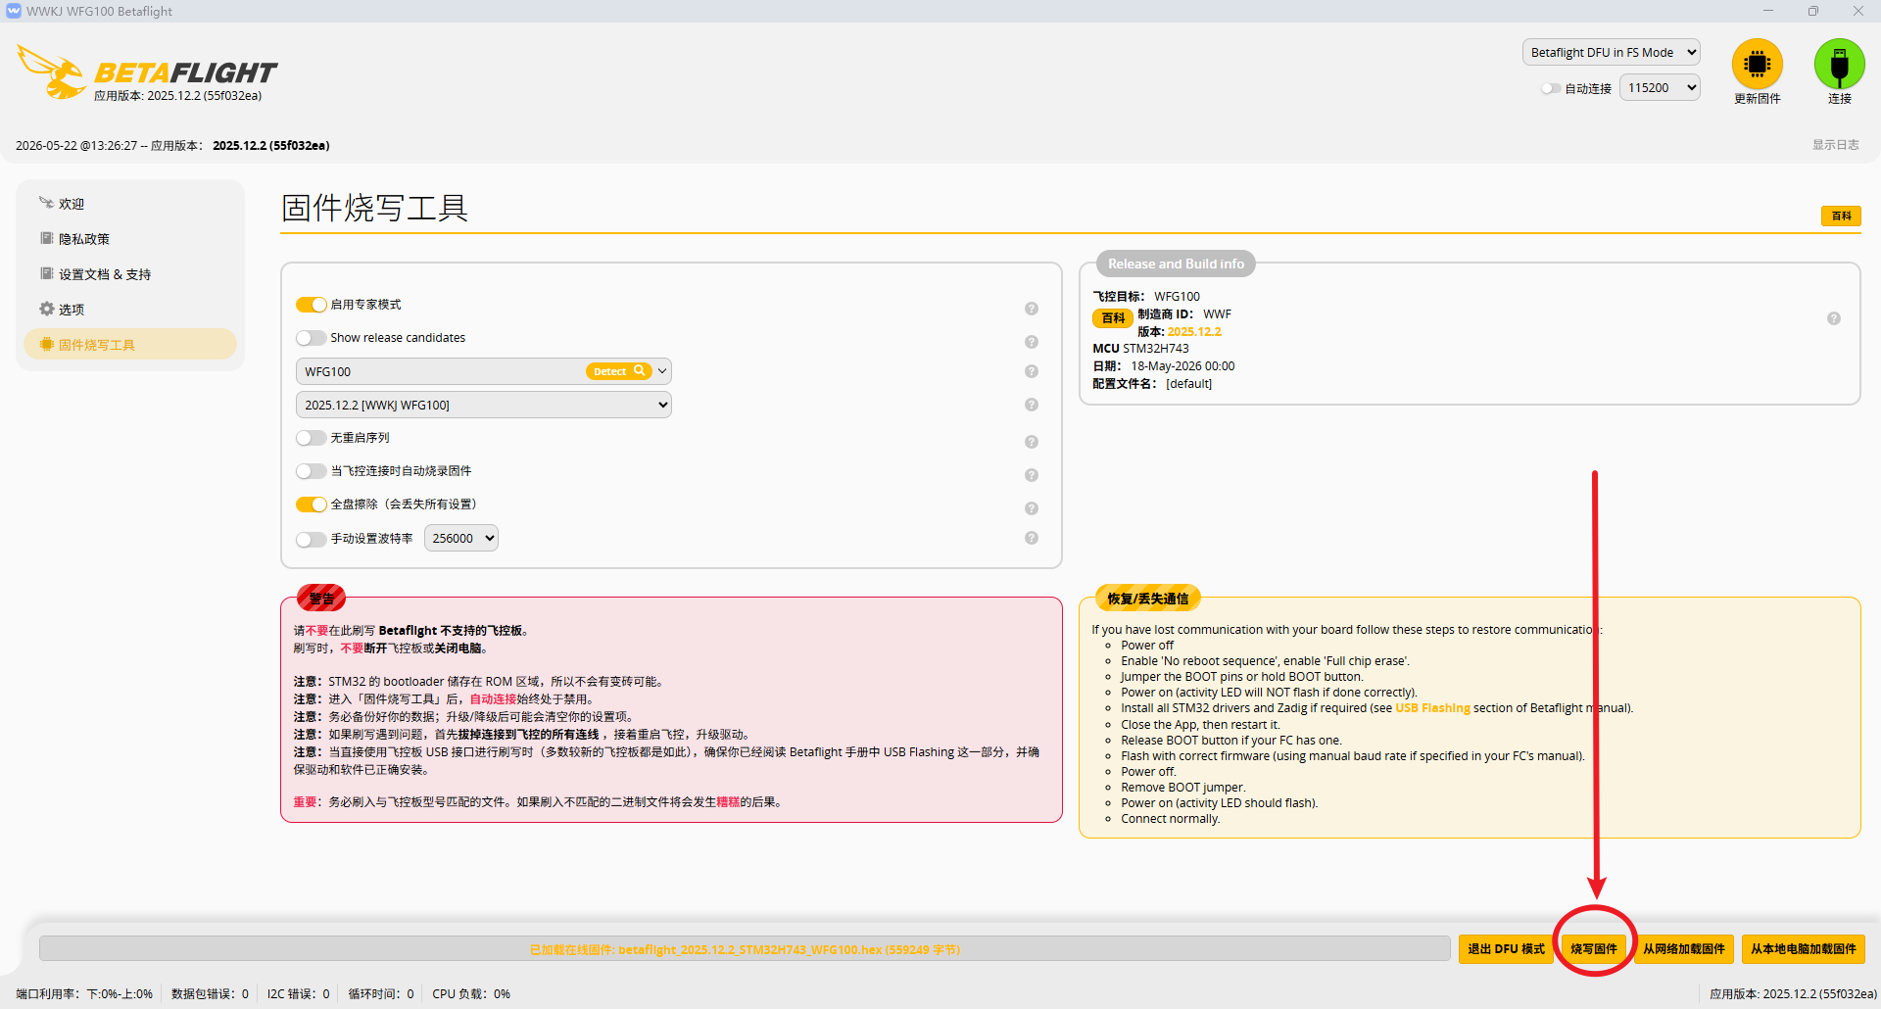This screenshot has width=1881, height=1009.
Task: Click the 固件烧写工具 page heading
Action: 375,208
